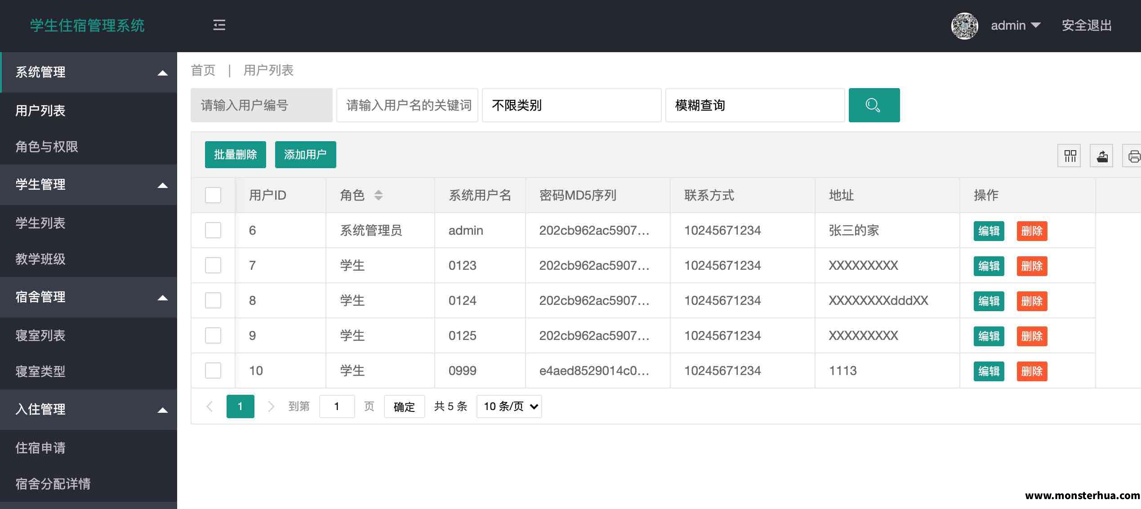Edit the user 0123 row

tap(989, 266)
